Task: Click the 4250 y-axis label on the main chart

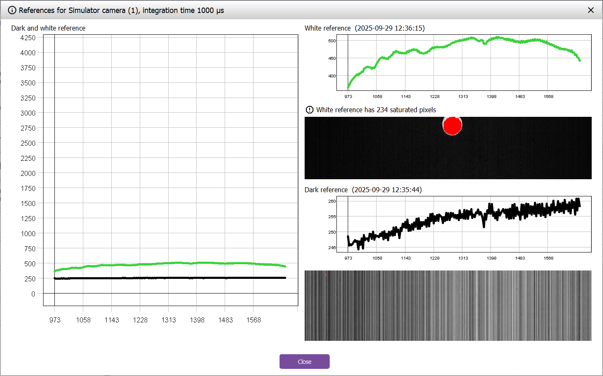Action: point(28,38)
